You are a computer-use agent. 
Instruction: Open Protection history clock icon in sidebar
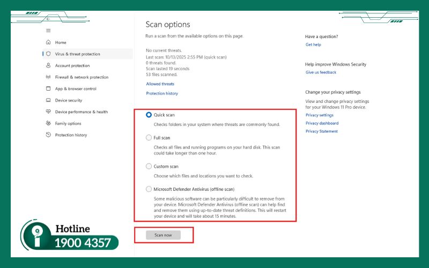pos(48,135)
